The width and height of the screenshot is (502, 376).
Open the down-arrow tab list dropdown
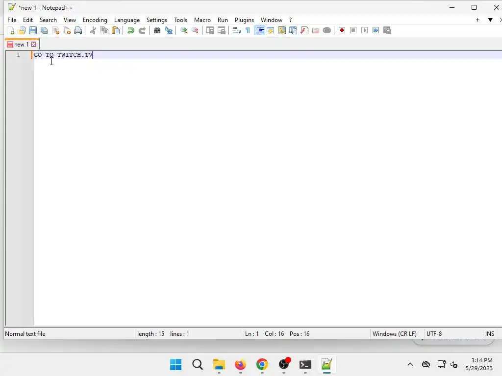pos(490,20)
